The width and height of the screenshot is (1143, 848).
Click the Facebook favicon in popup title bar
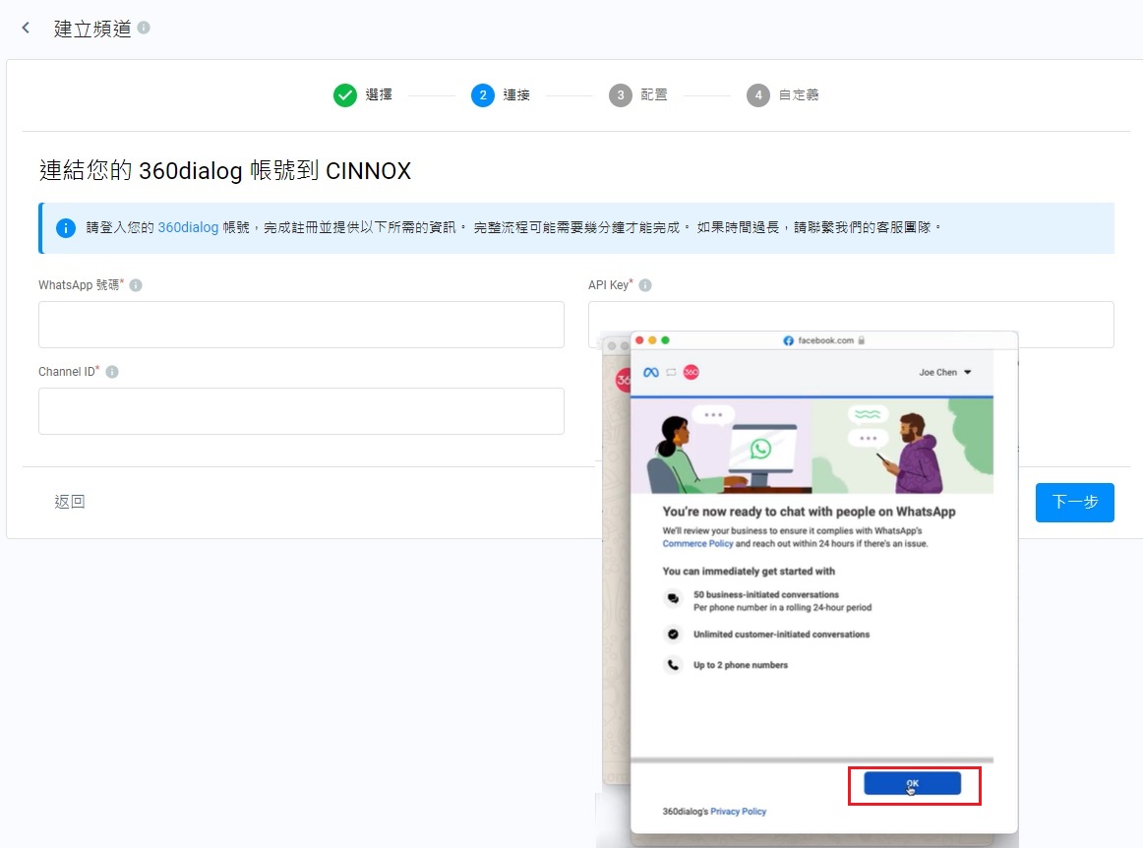pyautogui.click(x=788, y=340)
